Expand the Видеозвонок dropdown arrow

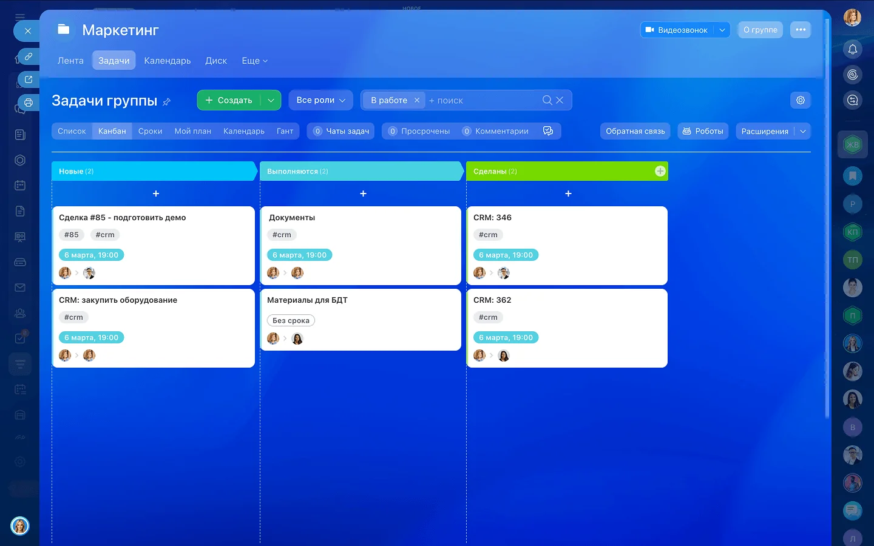point(722,30)
